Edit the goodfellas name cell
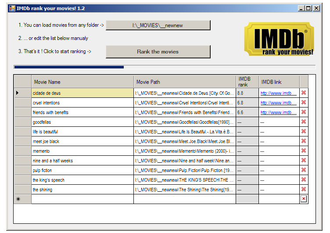This screenshot has height=233, width=330. (x=82, y=122)
